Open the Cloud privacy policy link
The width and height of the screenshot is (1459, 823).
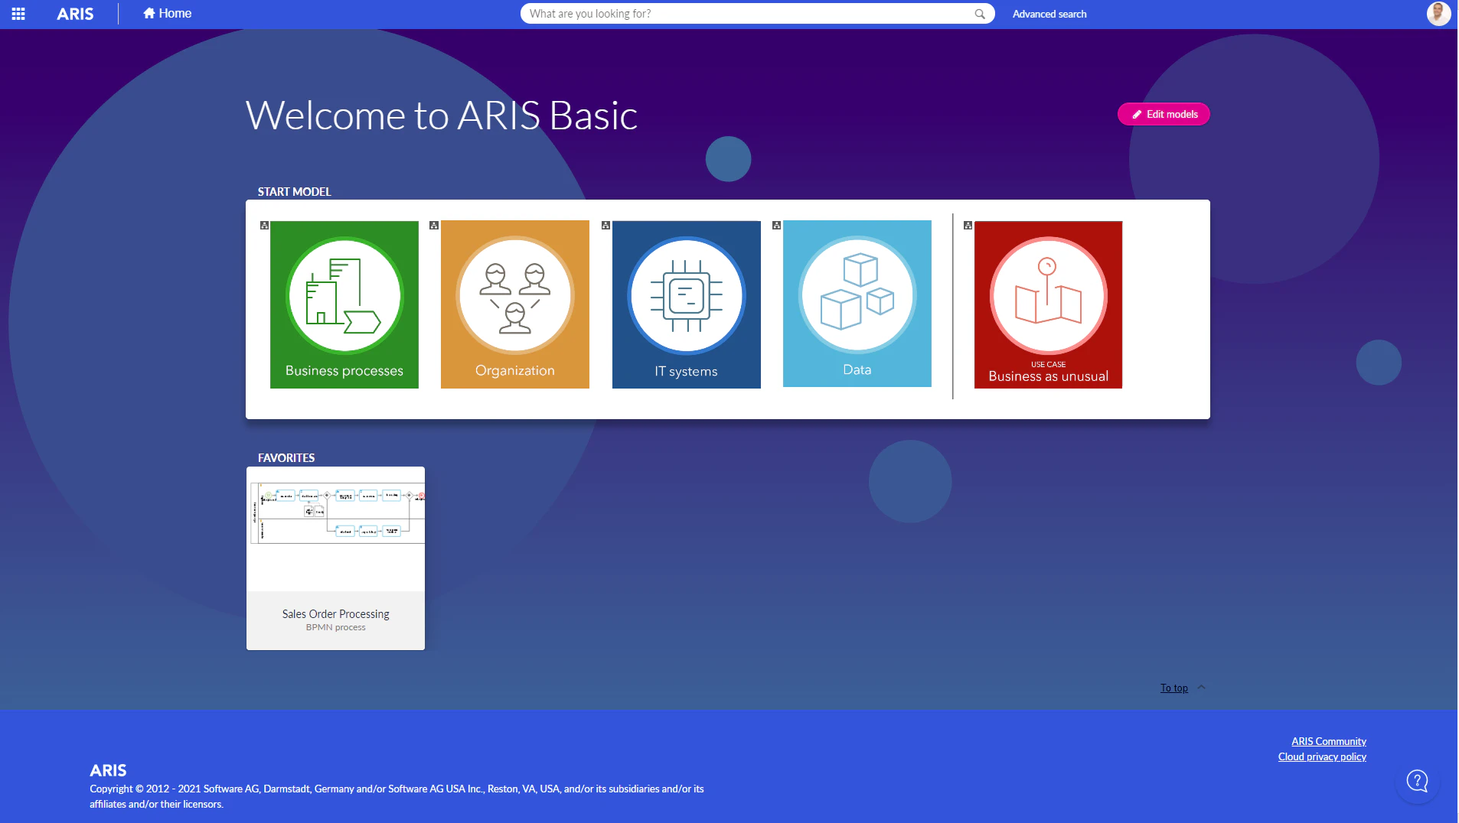[x=1322, y=756]
